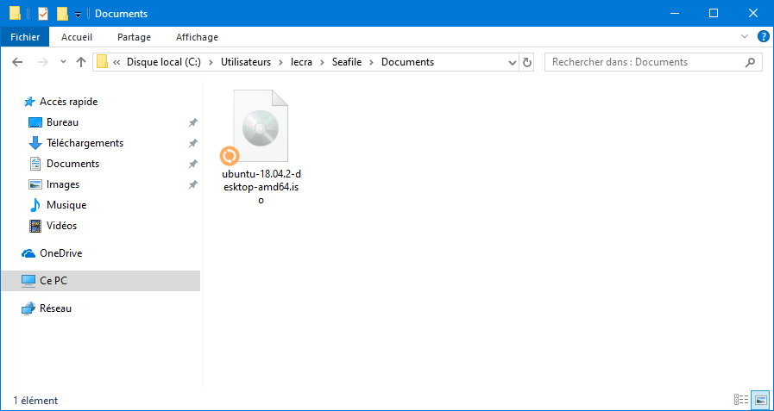Switch to large icons view in status bar
Image resolution: width=774 pixels, height=411 pixels.
(761, 400)
